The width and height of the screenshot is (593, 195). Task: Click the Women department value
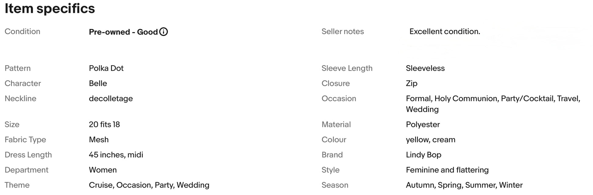tap(103, 170)
